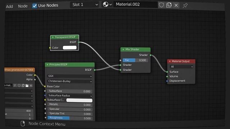Toggle the pin icon in the header
230x129 pixels.
point(185,6)
